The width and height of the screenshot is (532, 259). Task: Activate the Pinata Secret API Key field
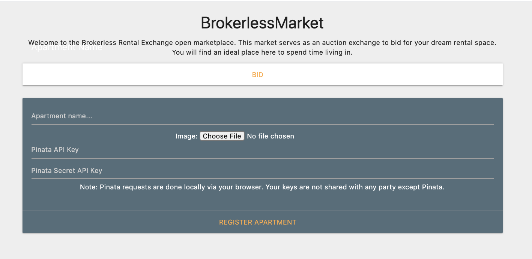262,171
